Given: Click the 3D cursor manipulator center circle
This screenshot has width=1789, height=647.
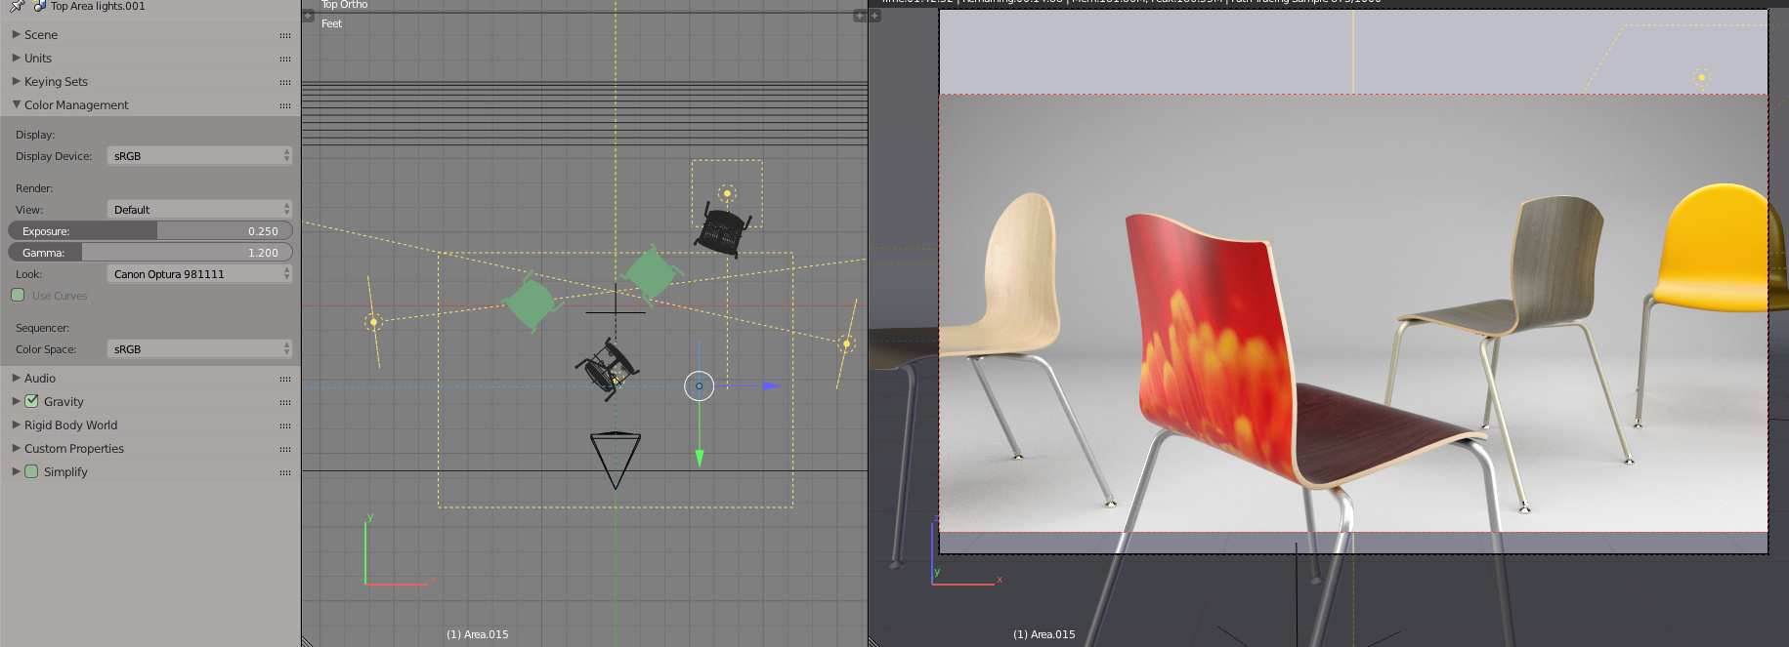Looking at the screenshot, I should point(699,385).
